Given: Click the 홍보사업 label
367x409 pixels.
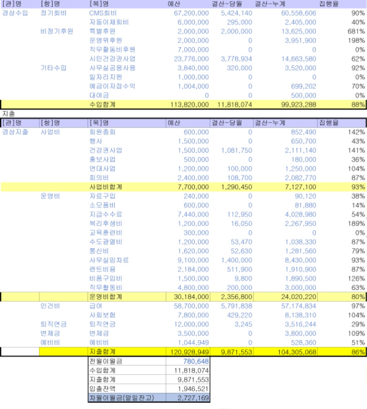Looking at the screenshot, I should click(x=102, y=160).
